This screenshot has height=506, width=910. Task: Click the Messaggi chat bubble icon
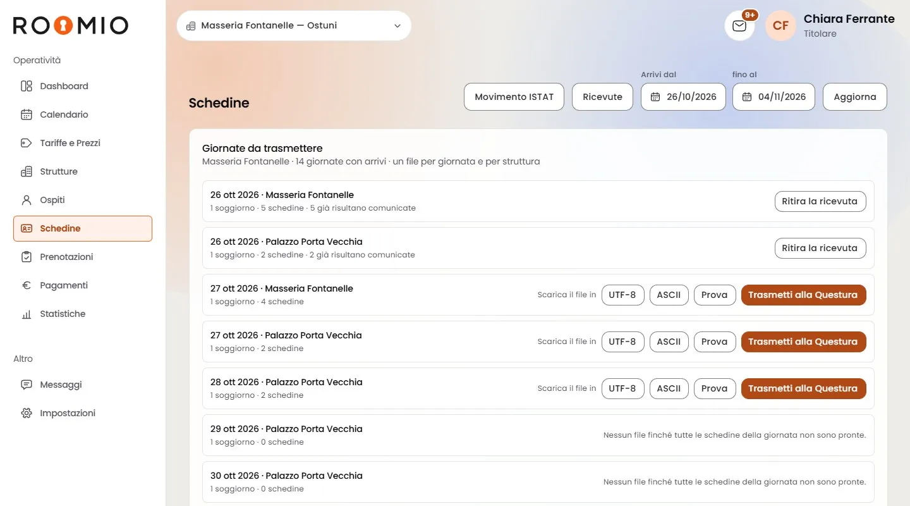(27, 385)
